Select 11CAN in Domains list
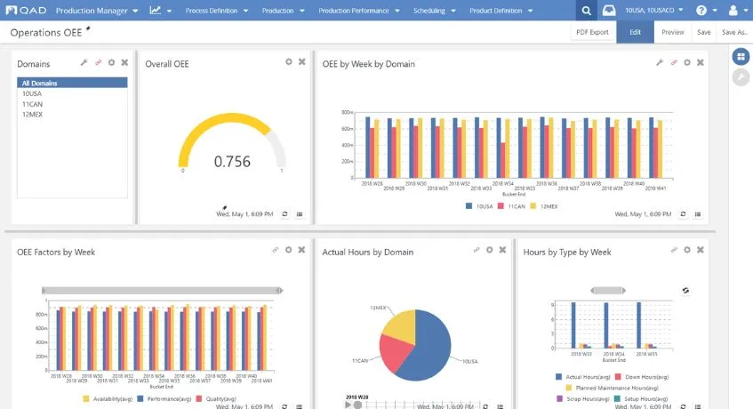The width and height of the screenshot is (753, 409). tap(72, 104)
